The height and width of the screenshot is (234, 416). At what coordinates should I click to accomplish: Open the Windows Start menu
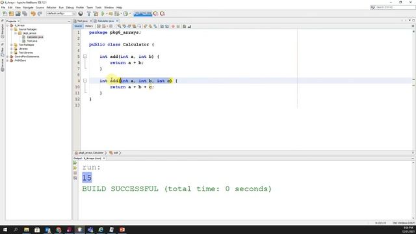click(x=5, y=229)
